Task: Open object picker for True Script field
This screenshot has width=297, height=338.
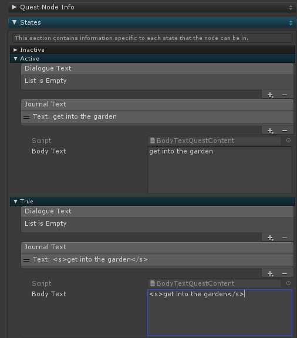Action: pyautogui.click(x=288, y=283)
